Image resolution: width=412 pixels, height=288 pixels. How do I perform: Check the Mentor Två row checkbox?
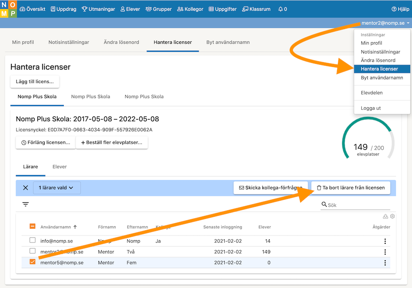[x=33, y=251]
